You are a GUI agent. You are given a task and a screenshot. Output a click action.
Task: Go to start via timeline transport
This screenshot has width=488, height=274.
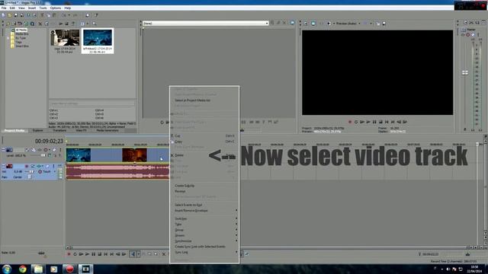[x=106, y=254]
